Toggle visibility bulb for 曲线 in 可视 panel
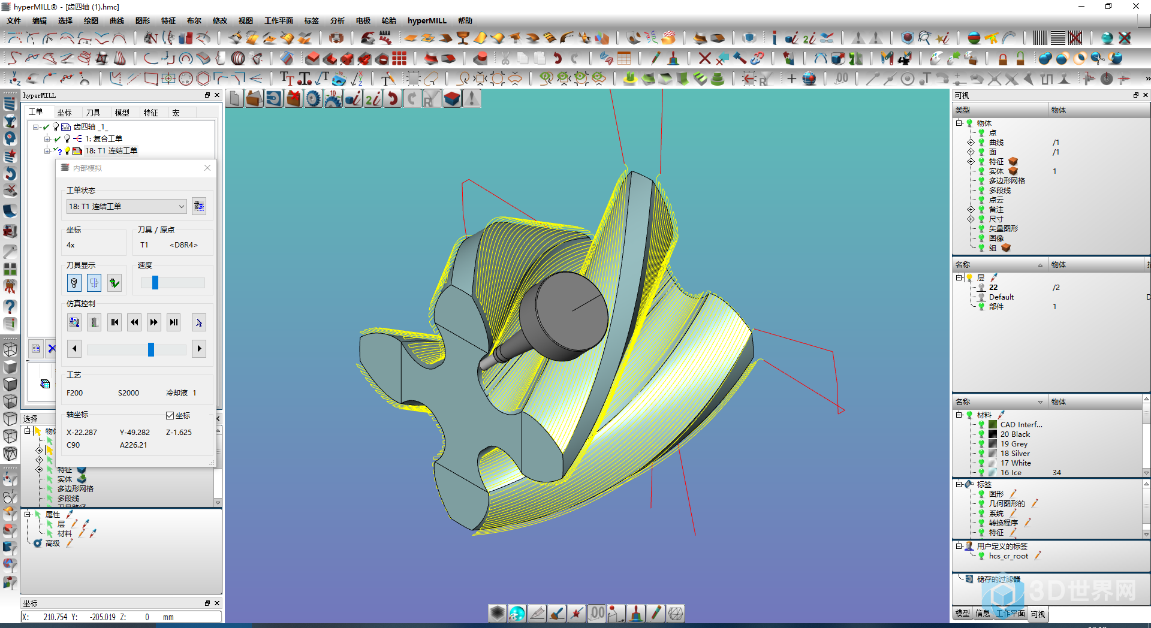 [x=981, y=143]
